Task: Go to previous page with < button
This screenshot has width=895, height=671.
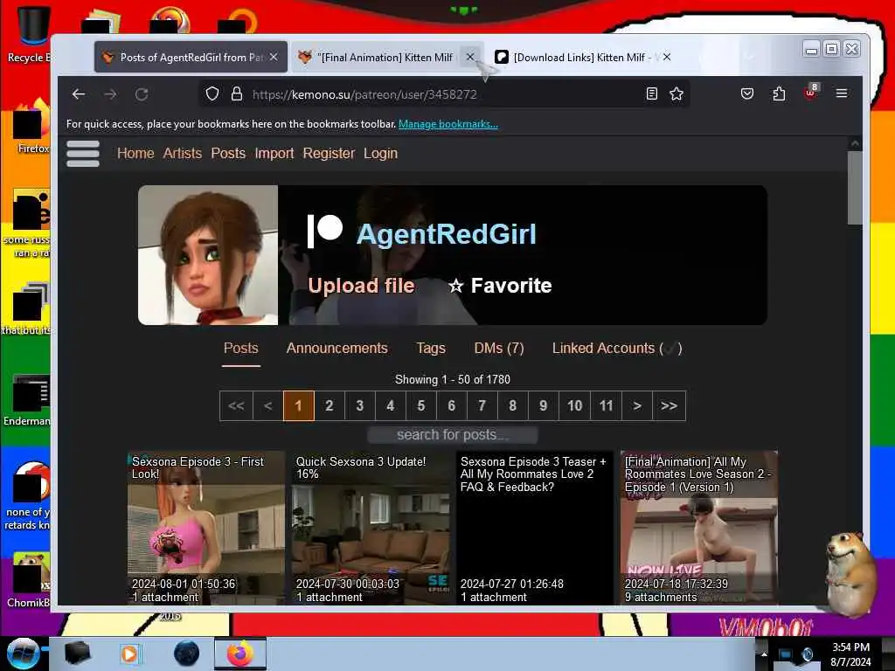Action: [x=267, y=405]
